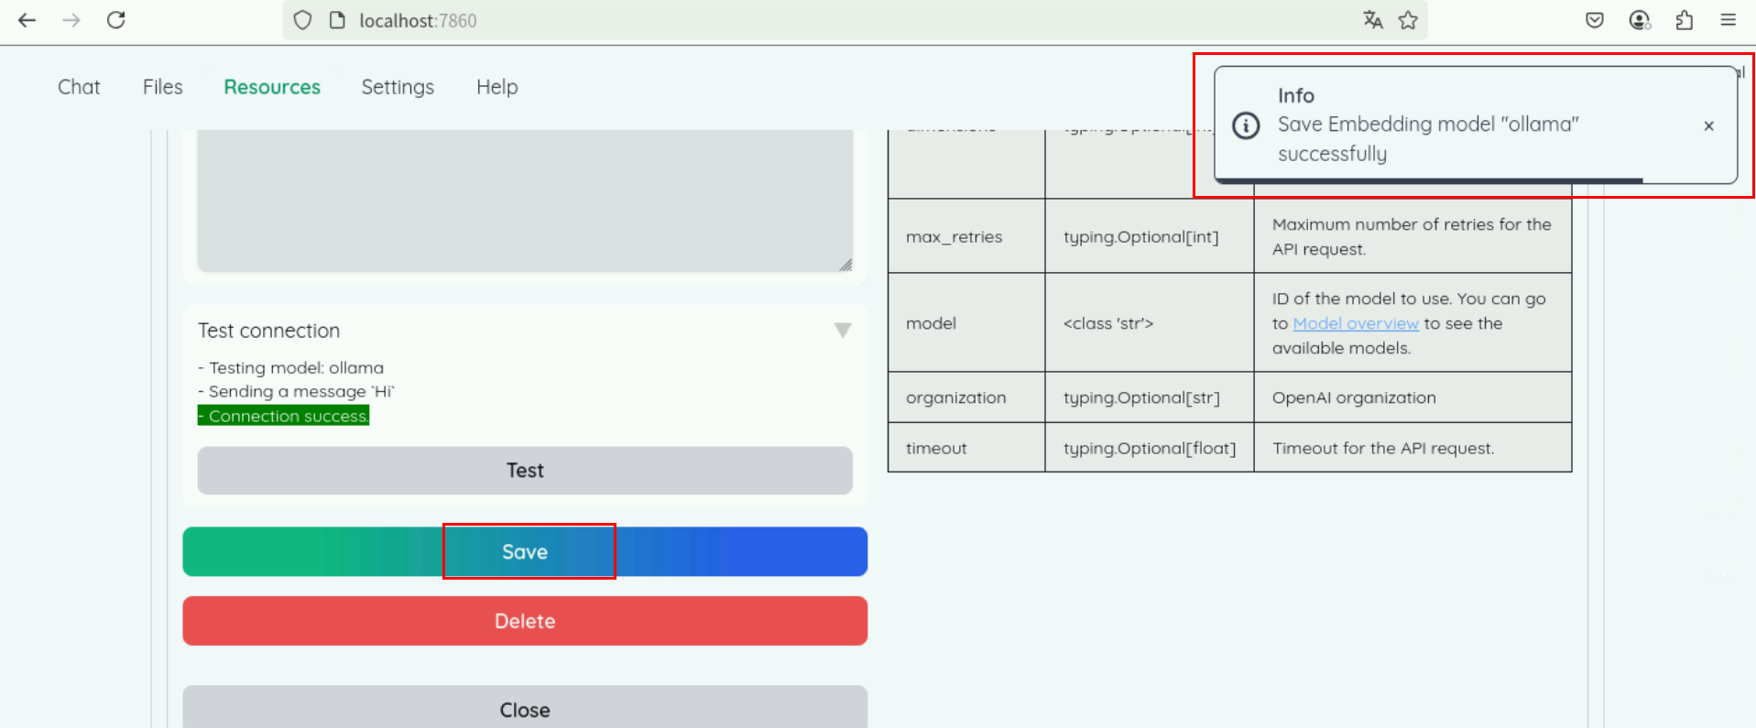Image resolution: width=1756 pixels, height=728 pixels.
Task: Click the 'Save Embedding model' notification message
Action: tap(1428, 138)
